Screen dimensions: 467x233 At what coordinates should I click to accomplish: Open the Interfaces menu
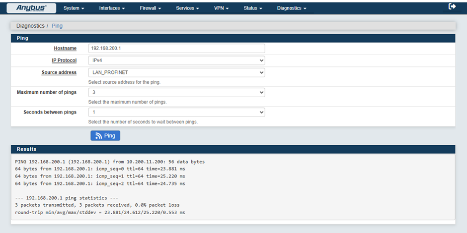click(x=112, y=8)
